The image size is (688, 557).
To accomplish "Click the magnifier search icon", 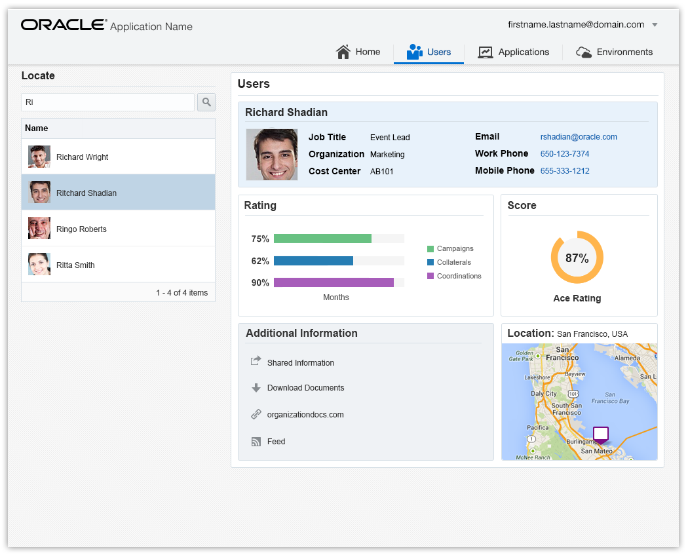I will pyautogui.click(x=206, y=102).
